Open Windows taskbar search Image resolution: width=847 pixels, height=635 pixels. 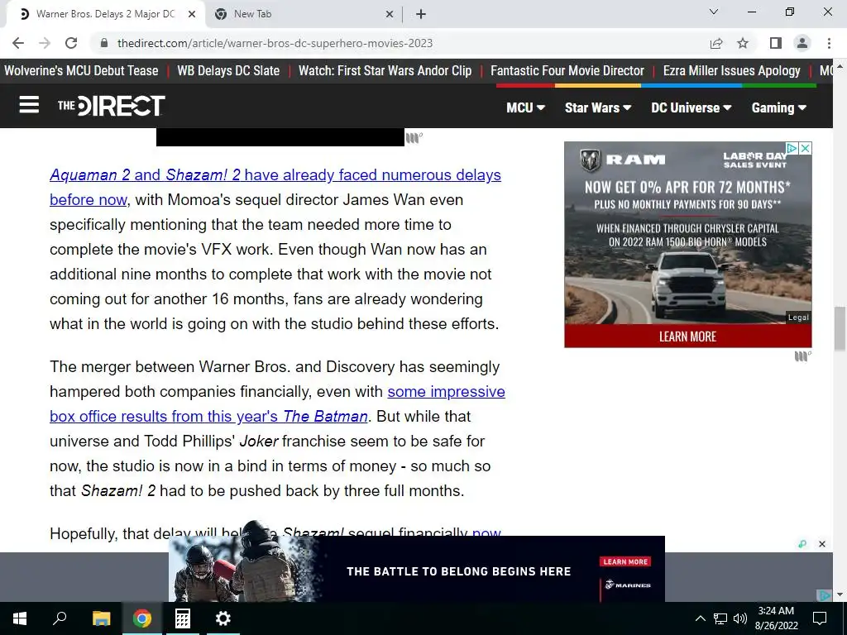[60, 618]
